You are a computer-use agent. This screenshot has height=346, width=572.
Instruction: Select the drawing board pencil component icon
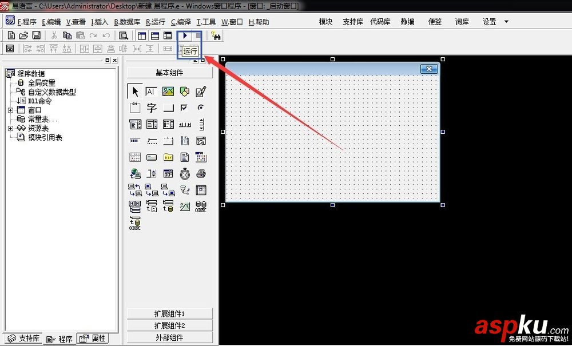pyautogui.click(x=201, y=92)
